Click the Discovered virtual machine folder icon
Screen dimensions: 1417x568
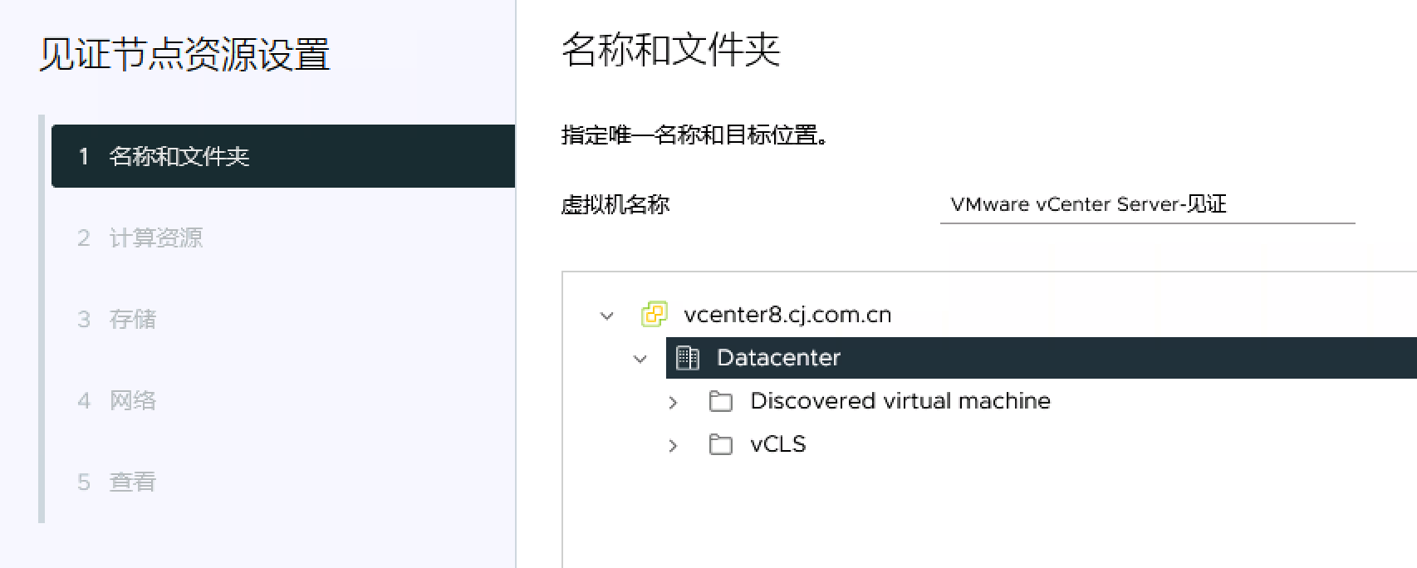[721, 402]
